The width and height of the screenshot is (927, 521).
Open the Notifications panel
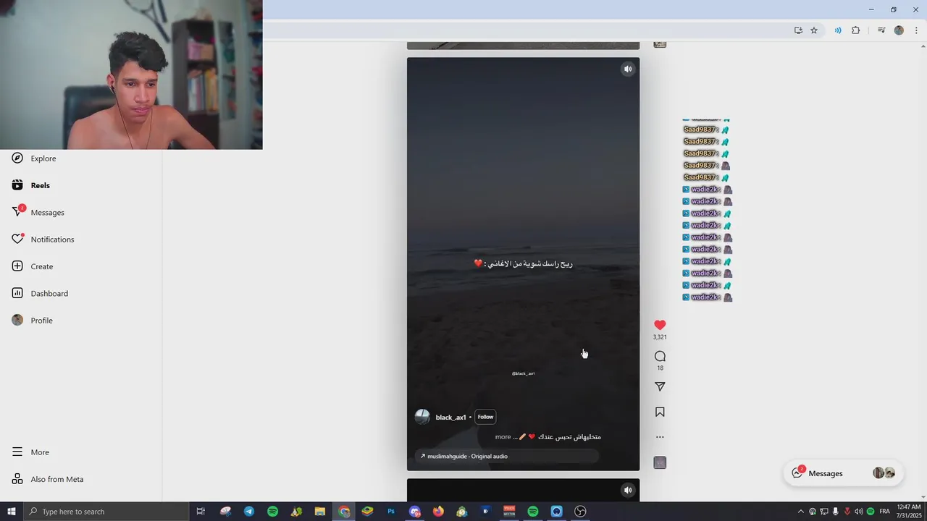43,240
